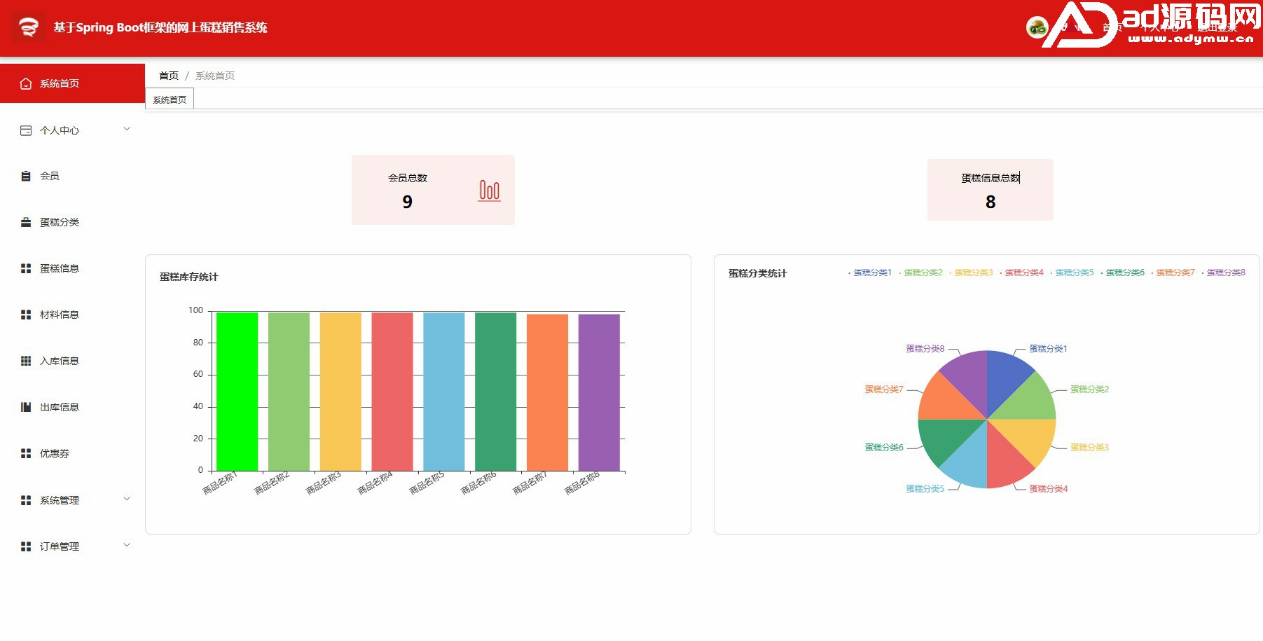Click the clipboard icon next to 会员
The height and width of the screenshot is (641, 1263).
click(26, 177)
